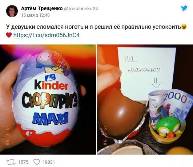Open the @treschenko24 handle
The width and height of the screenshot is (193, 167).
81,9
